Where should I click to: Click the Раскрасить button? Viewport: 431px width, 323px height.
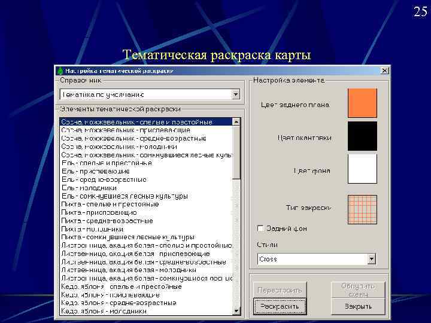click(x=280, y=306)
